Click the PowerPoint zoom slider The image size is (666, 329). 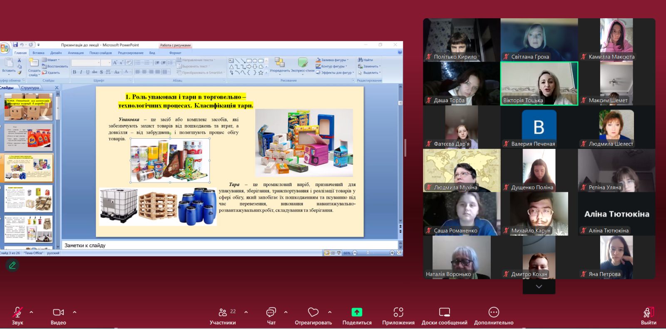pos(368,253)
